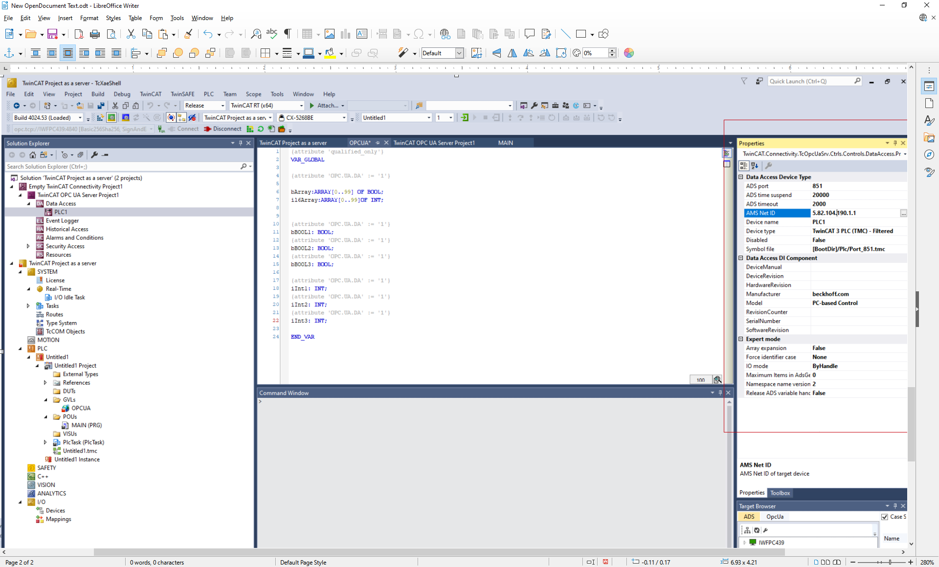The width and height of the screenshot is (939, 567).
Task: Flip the image vertically
Action: click(496, 53)
